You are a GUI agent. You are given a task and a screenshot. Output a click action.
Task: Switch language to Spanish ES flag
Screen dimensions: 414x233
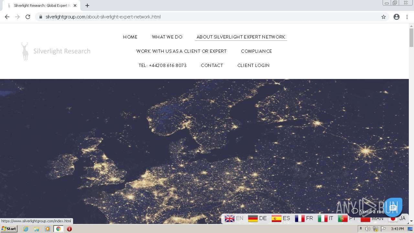tap(281, 218)
